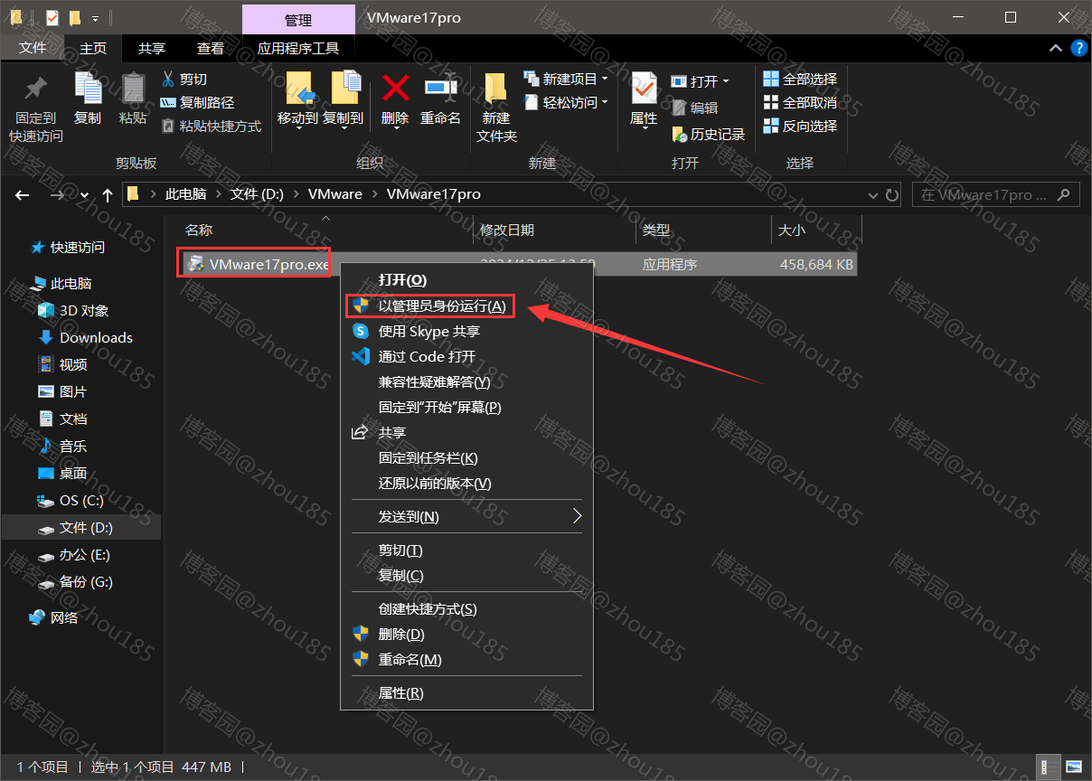This screenshot has width=1092, height=781.
Task: Switch to the Home (主页) tab
Action: pyautogui.click(x=93, y=48)
